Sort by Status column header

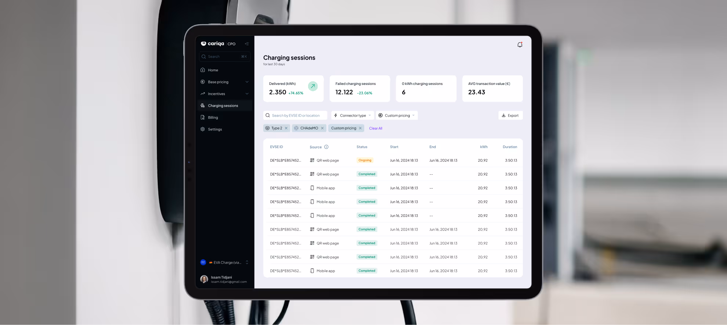coord(362,147)
